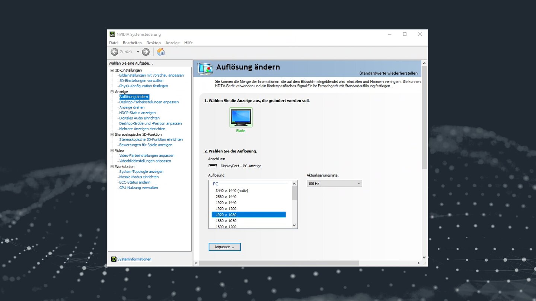Open the Anzeige menu
This screenshot has width=536, height=301.
point(172,43)
